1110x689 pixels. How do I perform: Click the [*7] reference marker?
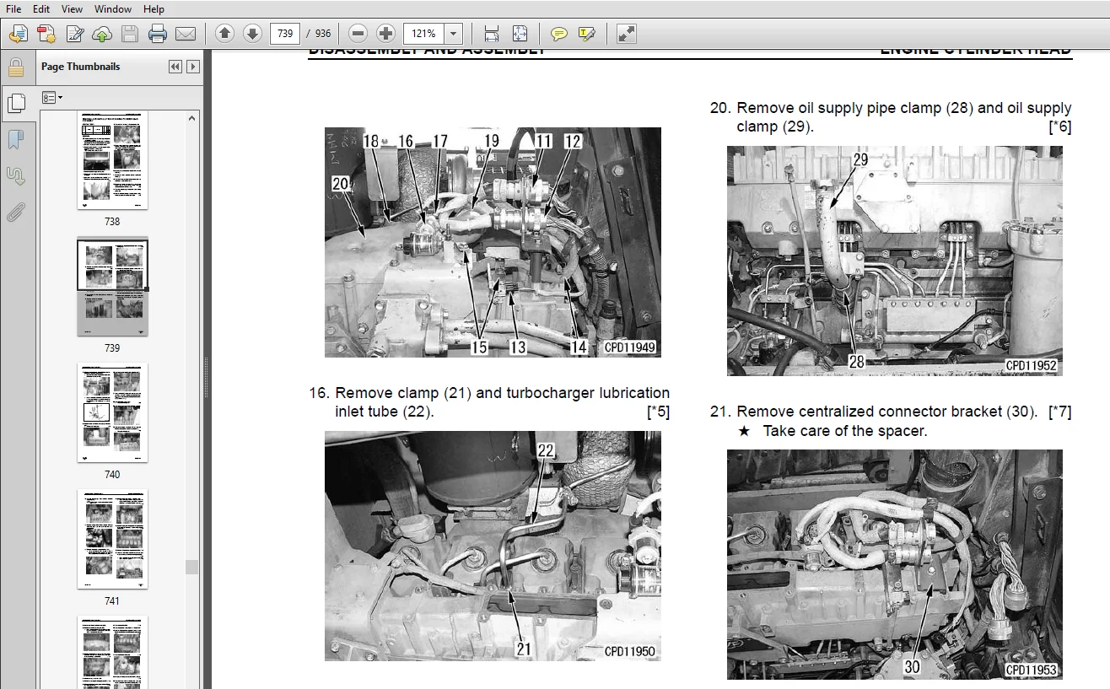(x=1059, y=412)
